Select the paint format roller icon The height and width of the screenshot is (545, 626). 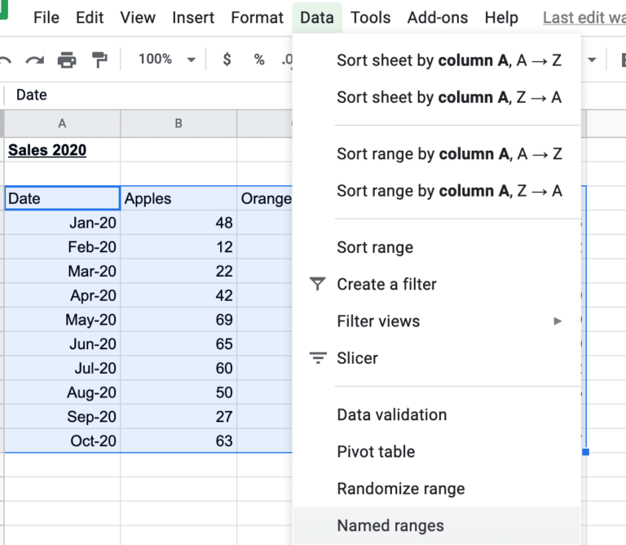pos(99,60)
